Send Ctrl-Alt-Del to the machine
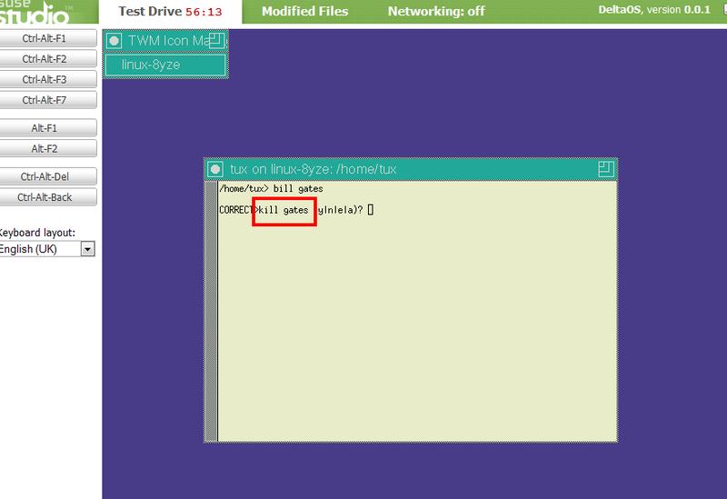 click(x=49, y=176)
